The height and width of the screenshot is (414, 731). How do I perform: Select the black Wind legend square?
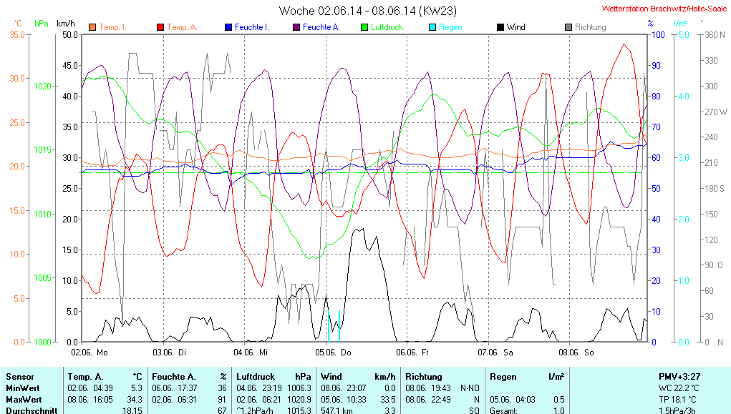coord(500,27)
